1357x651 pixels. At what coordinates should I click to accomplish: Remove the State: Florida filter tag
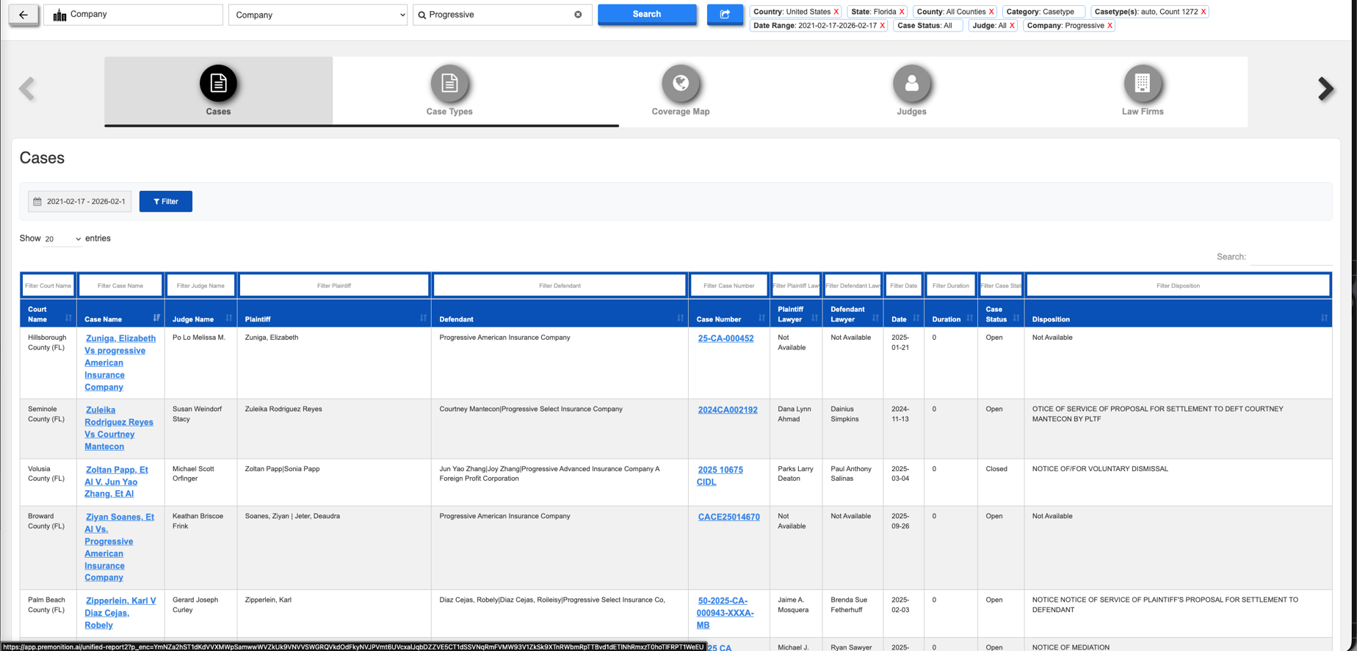point(902,12)
